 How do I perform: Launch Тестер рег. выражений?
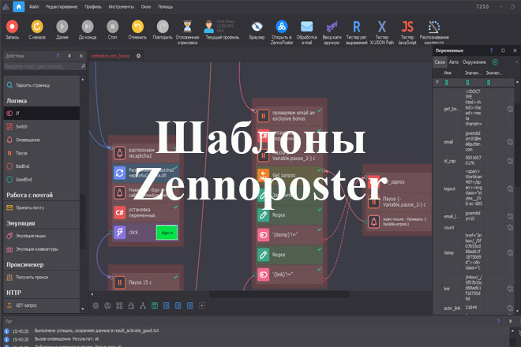coord(357,32)
